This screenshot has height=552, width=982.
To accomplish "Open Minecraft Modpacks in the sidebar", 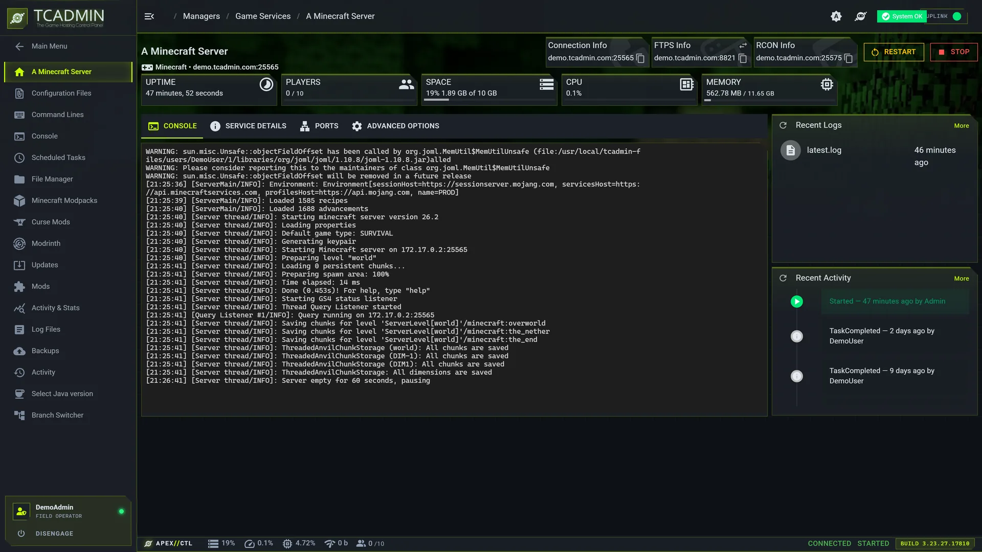I will [69, 201].
